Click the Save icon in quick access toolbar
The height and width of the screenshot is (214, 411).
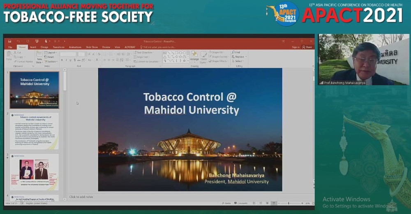point(10,41)
